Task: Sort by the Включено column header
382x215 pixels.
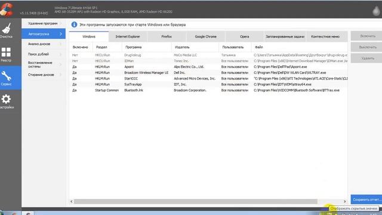Action: click(81, 47)
